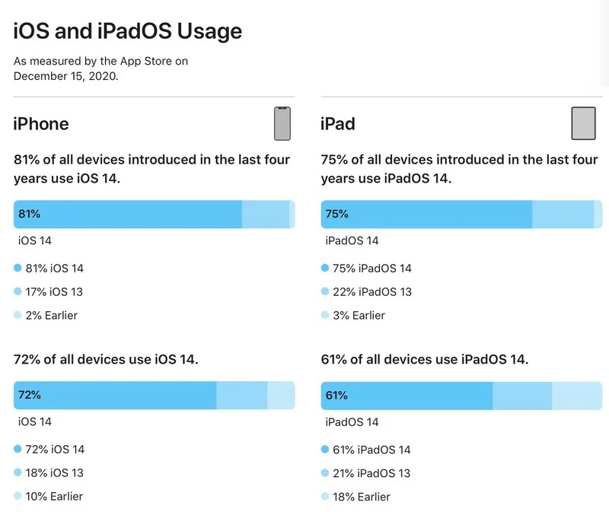Click the 61% of all devices heading
Screen dimensions: 609x512
click(425, 359)
